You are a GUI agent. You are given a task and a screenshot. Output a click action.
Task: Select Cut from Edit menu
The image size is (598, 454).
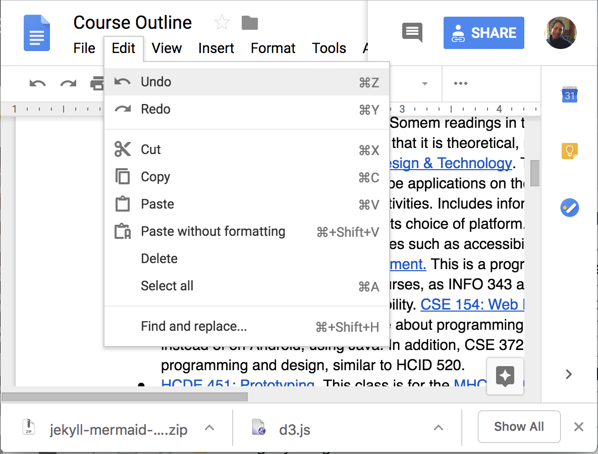coord(150,149)
